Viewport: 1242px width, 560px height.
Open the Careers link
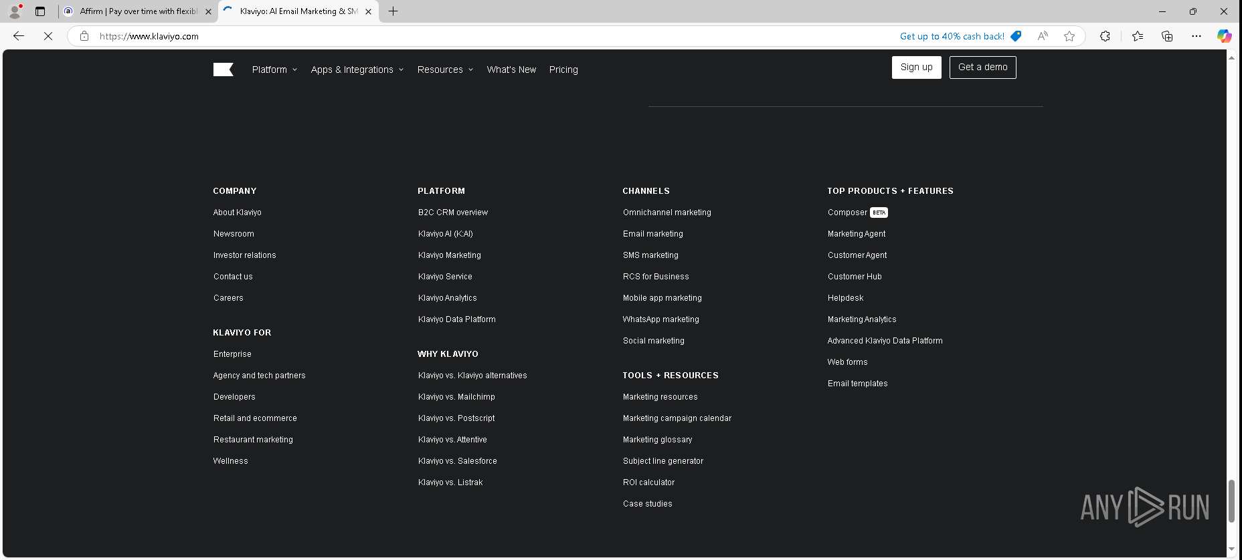[228, 298]
